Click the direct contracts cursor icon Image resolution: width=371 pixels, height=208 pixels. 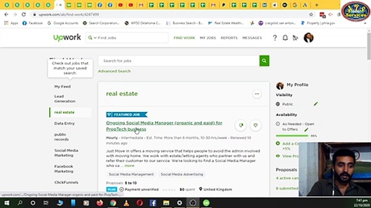[x=295, y=38]
